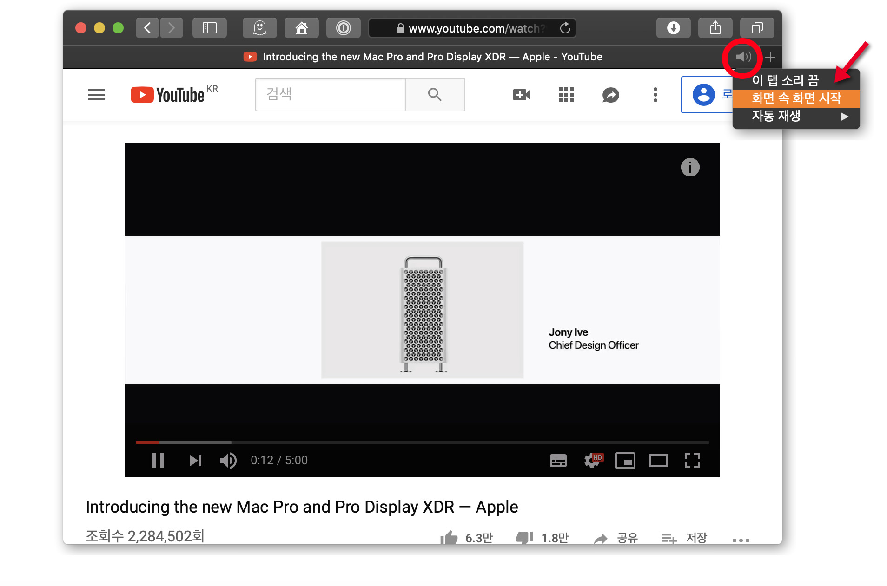Enter full screen playback
Viewport: 887px width, 586px height.
[692, 461]
